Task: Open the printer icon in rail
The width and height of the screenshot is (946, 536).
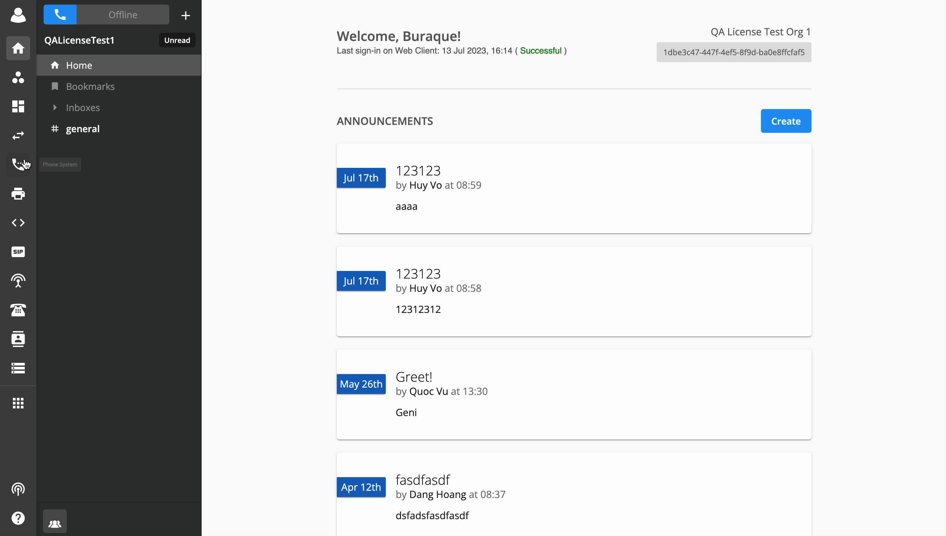Action: (18, 194)
